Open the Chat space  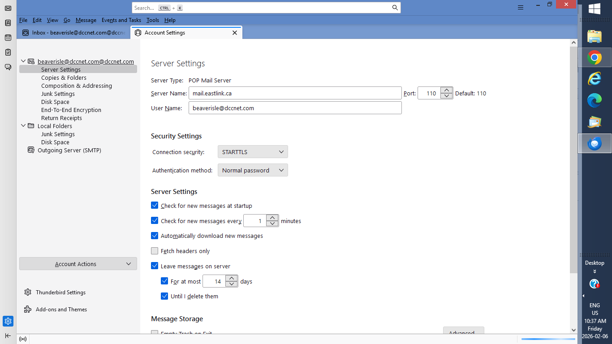tap(8, 67)
